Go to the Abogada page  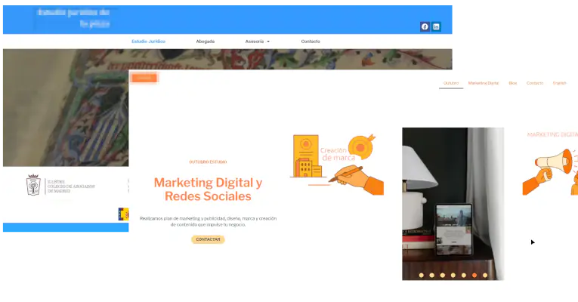pos(205,42)
